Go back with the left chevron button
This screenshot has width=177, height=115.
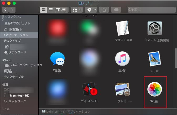[5, 10]
